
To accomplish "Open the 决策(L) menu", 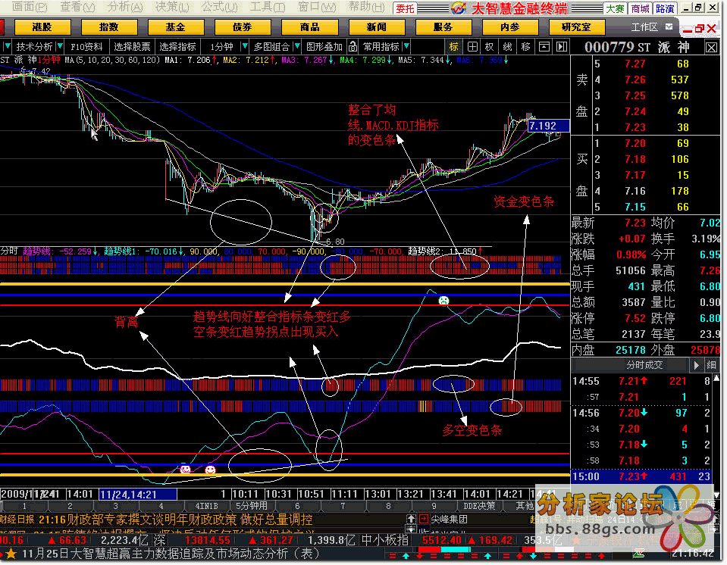I will point(172,7).
